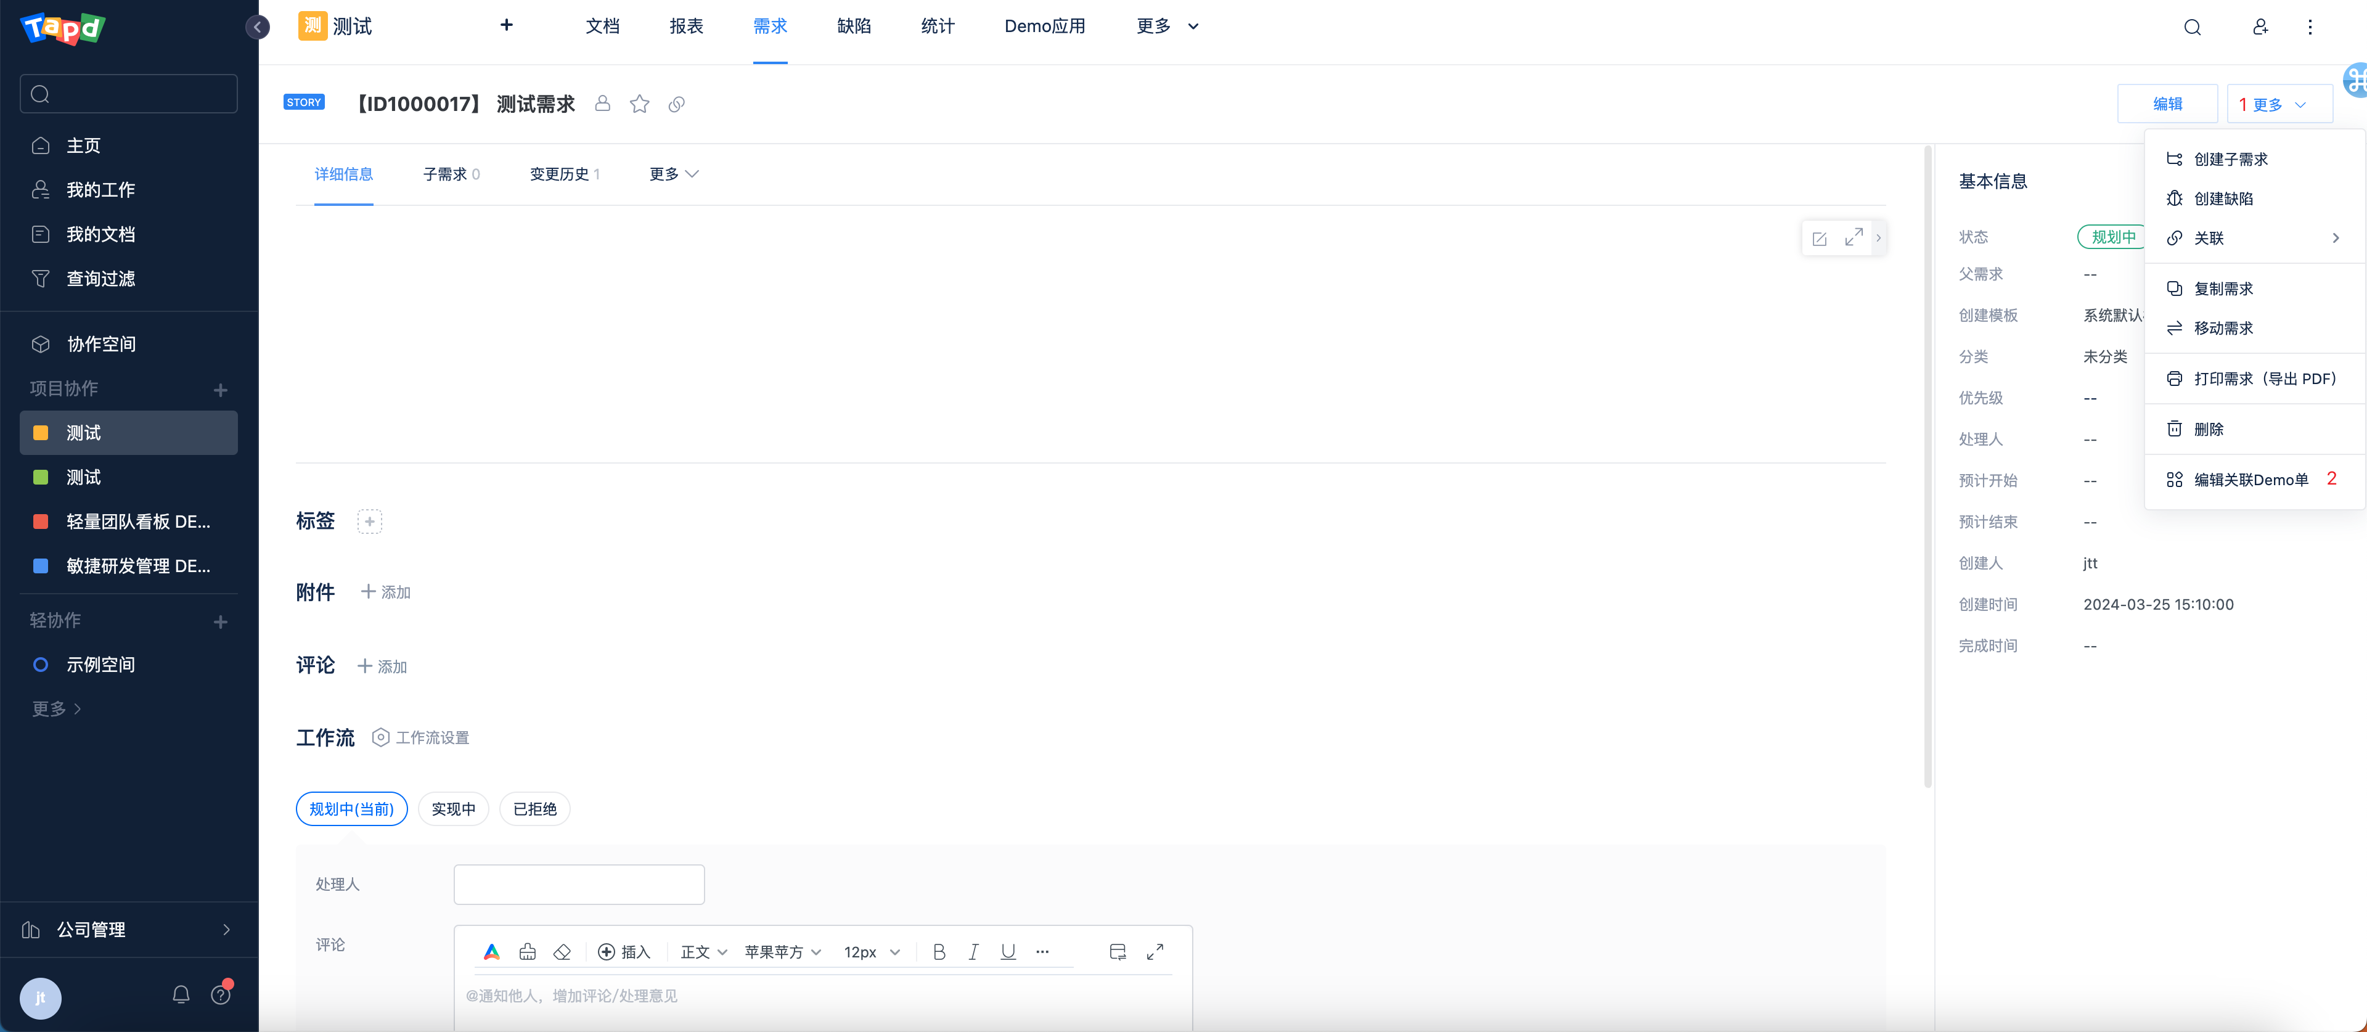The width and height of the screenshot is (2367, 1032).
Task: Choose 创建子需求 from menu
Action: coord(2254,159)
